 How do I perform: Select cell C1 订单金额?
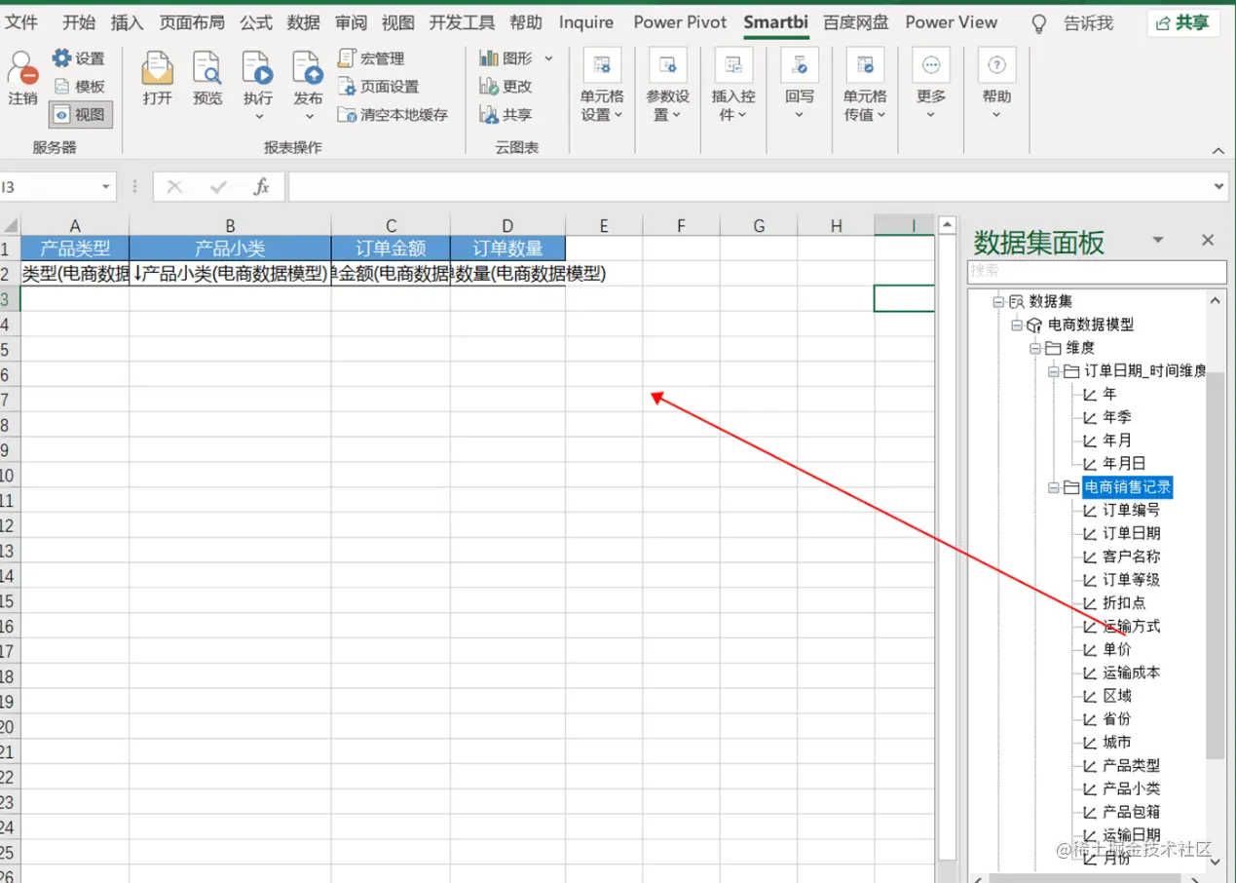point(391,249)
